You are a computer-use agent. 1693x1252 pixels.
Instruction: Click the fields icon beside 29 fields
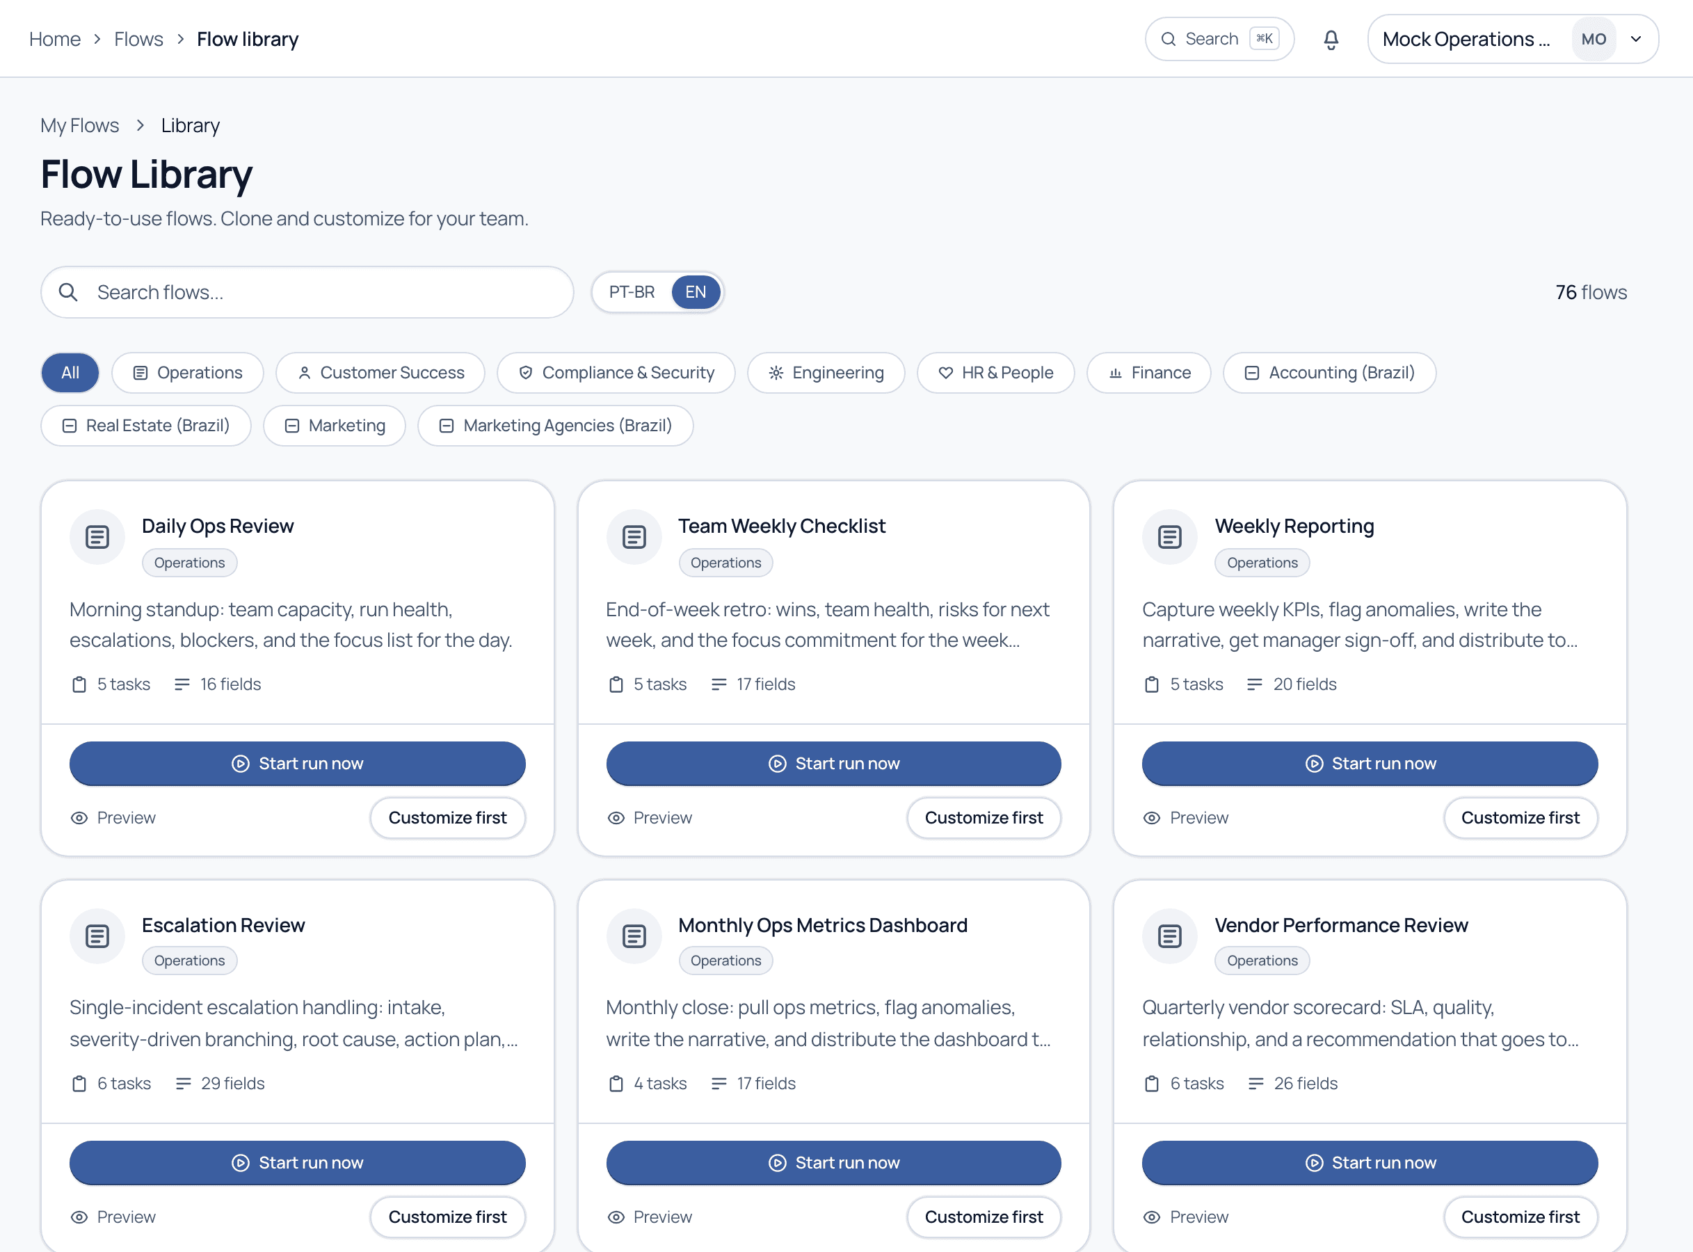[x=183, y=1084]
